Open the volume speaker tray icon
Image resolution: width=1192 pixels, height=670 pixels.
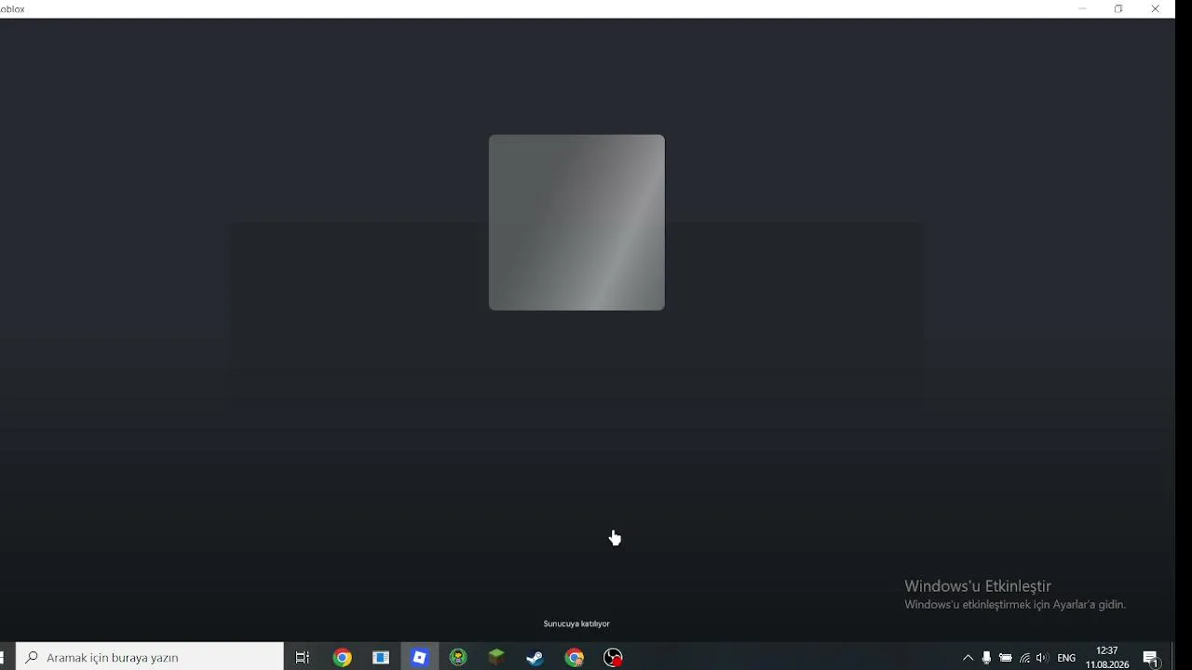coord(1042,658)
